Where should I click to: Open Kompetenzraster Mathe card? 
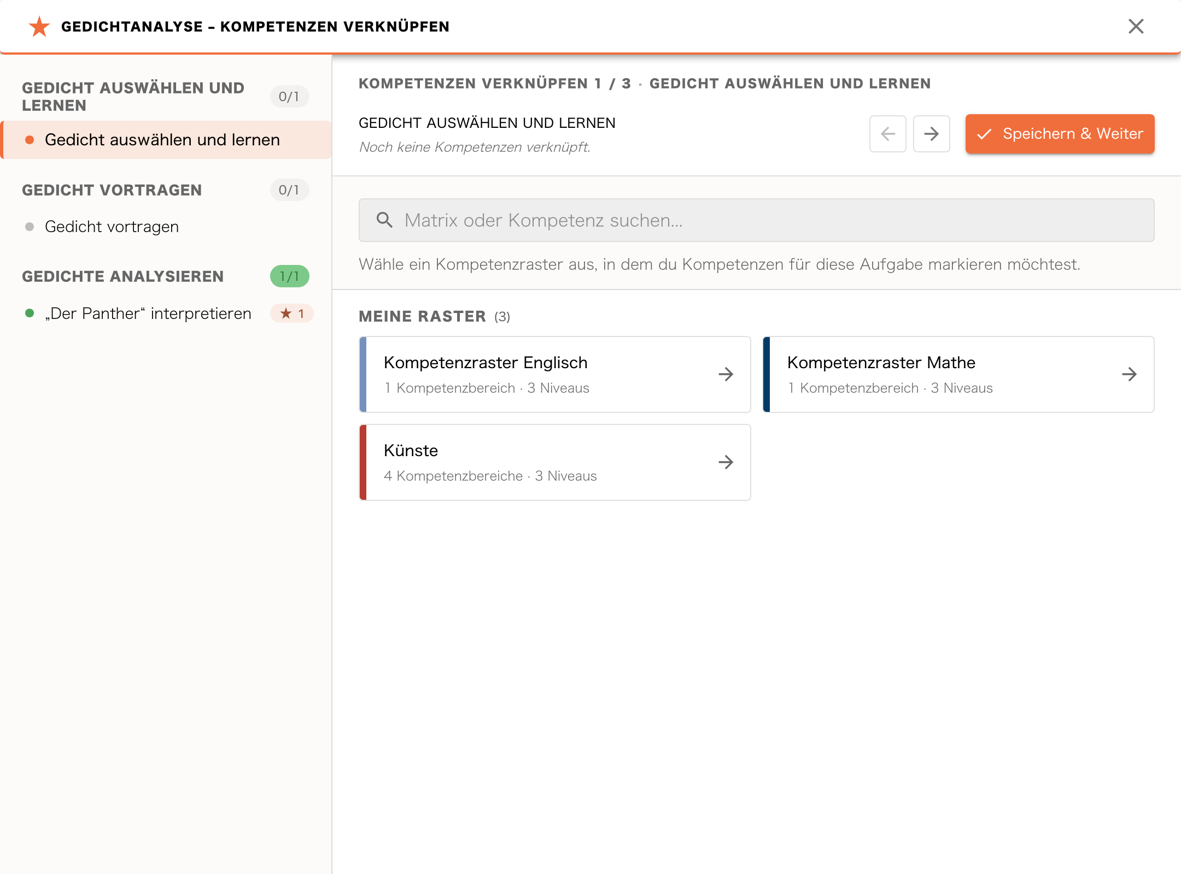[x=958, y=374]
